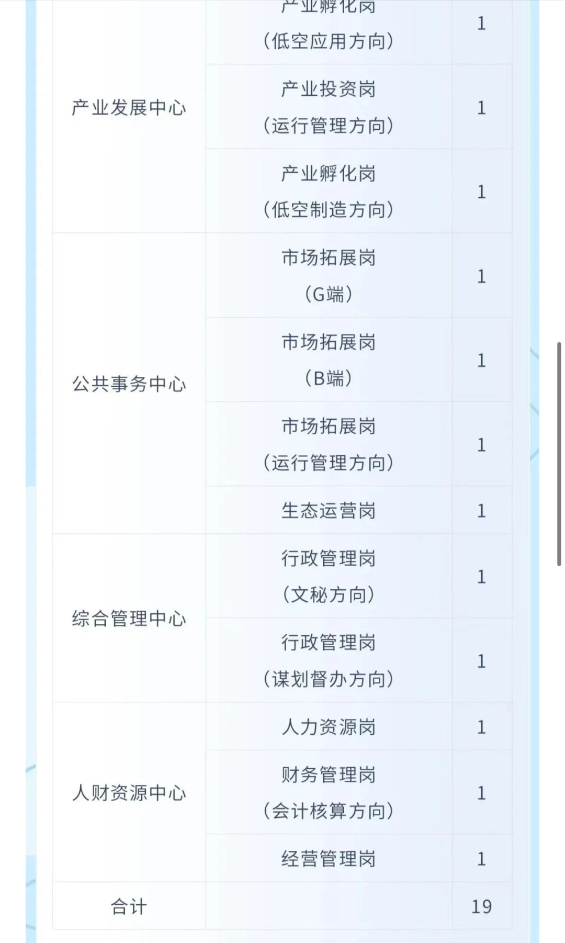Tap the 市场拓展岗 (B端) position
Screen dimensions: 565x943
tap(329, 360)
